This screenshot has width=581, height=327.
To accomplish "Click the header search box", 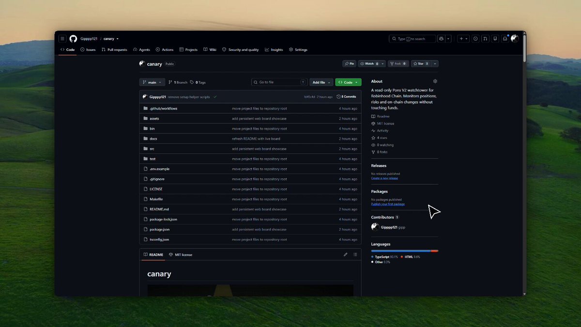I will point(412,39).
